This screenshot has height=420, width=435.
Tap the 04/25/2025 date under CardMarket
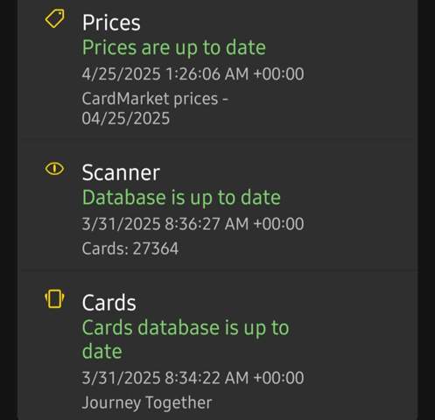coord(126,119)
